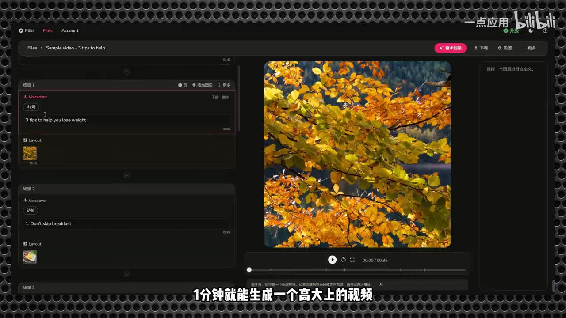
Task: Play the video preview
Action: (x=332, y=260)
